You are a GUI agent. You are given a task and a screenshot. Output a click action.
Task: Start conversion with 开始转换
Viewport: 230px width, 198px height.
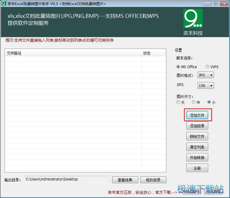tap(197, 157)
